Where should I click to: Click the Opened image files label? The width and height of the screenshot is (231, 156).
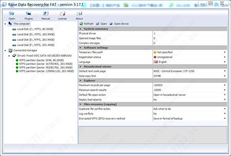click(90, 38)
